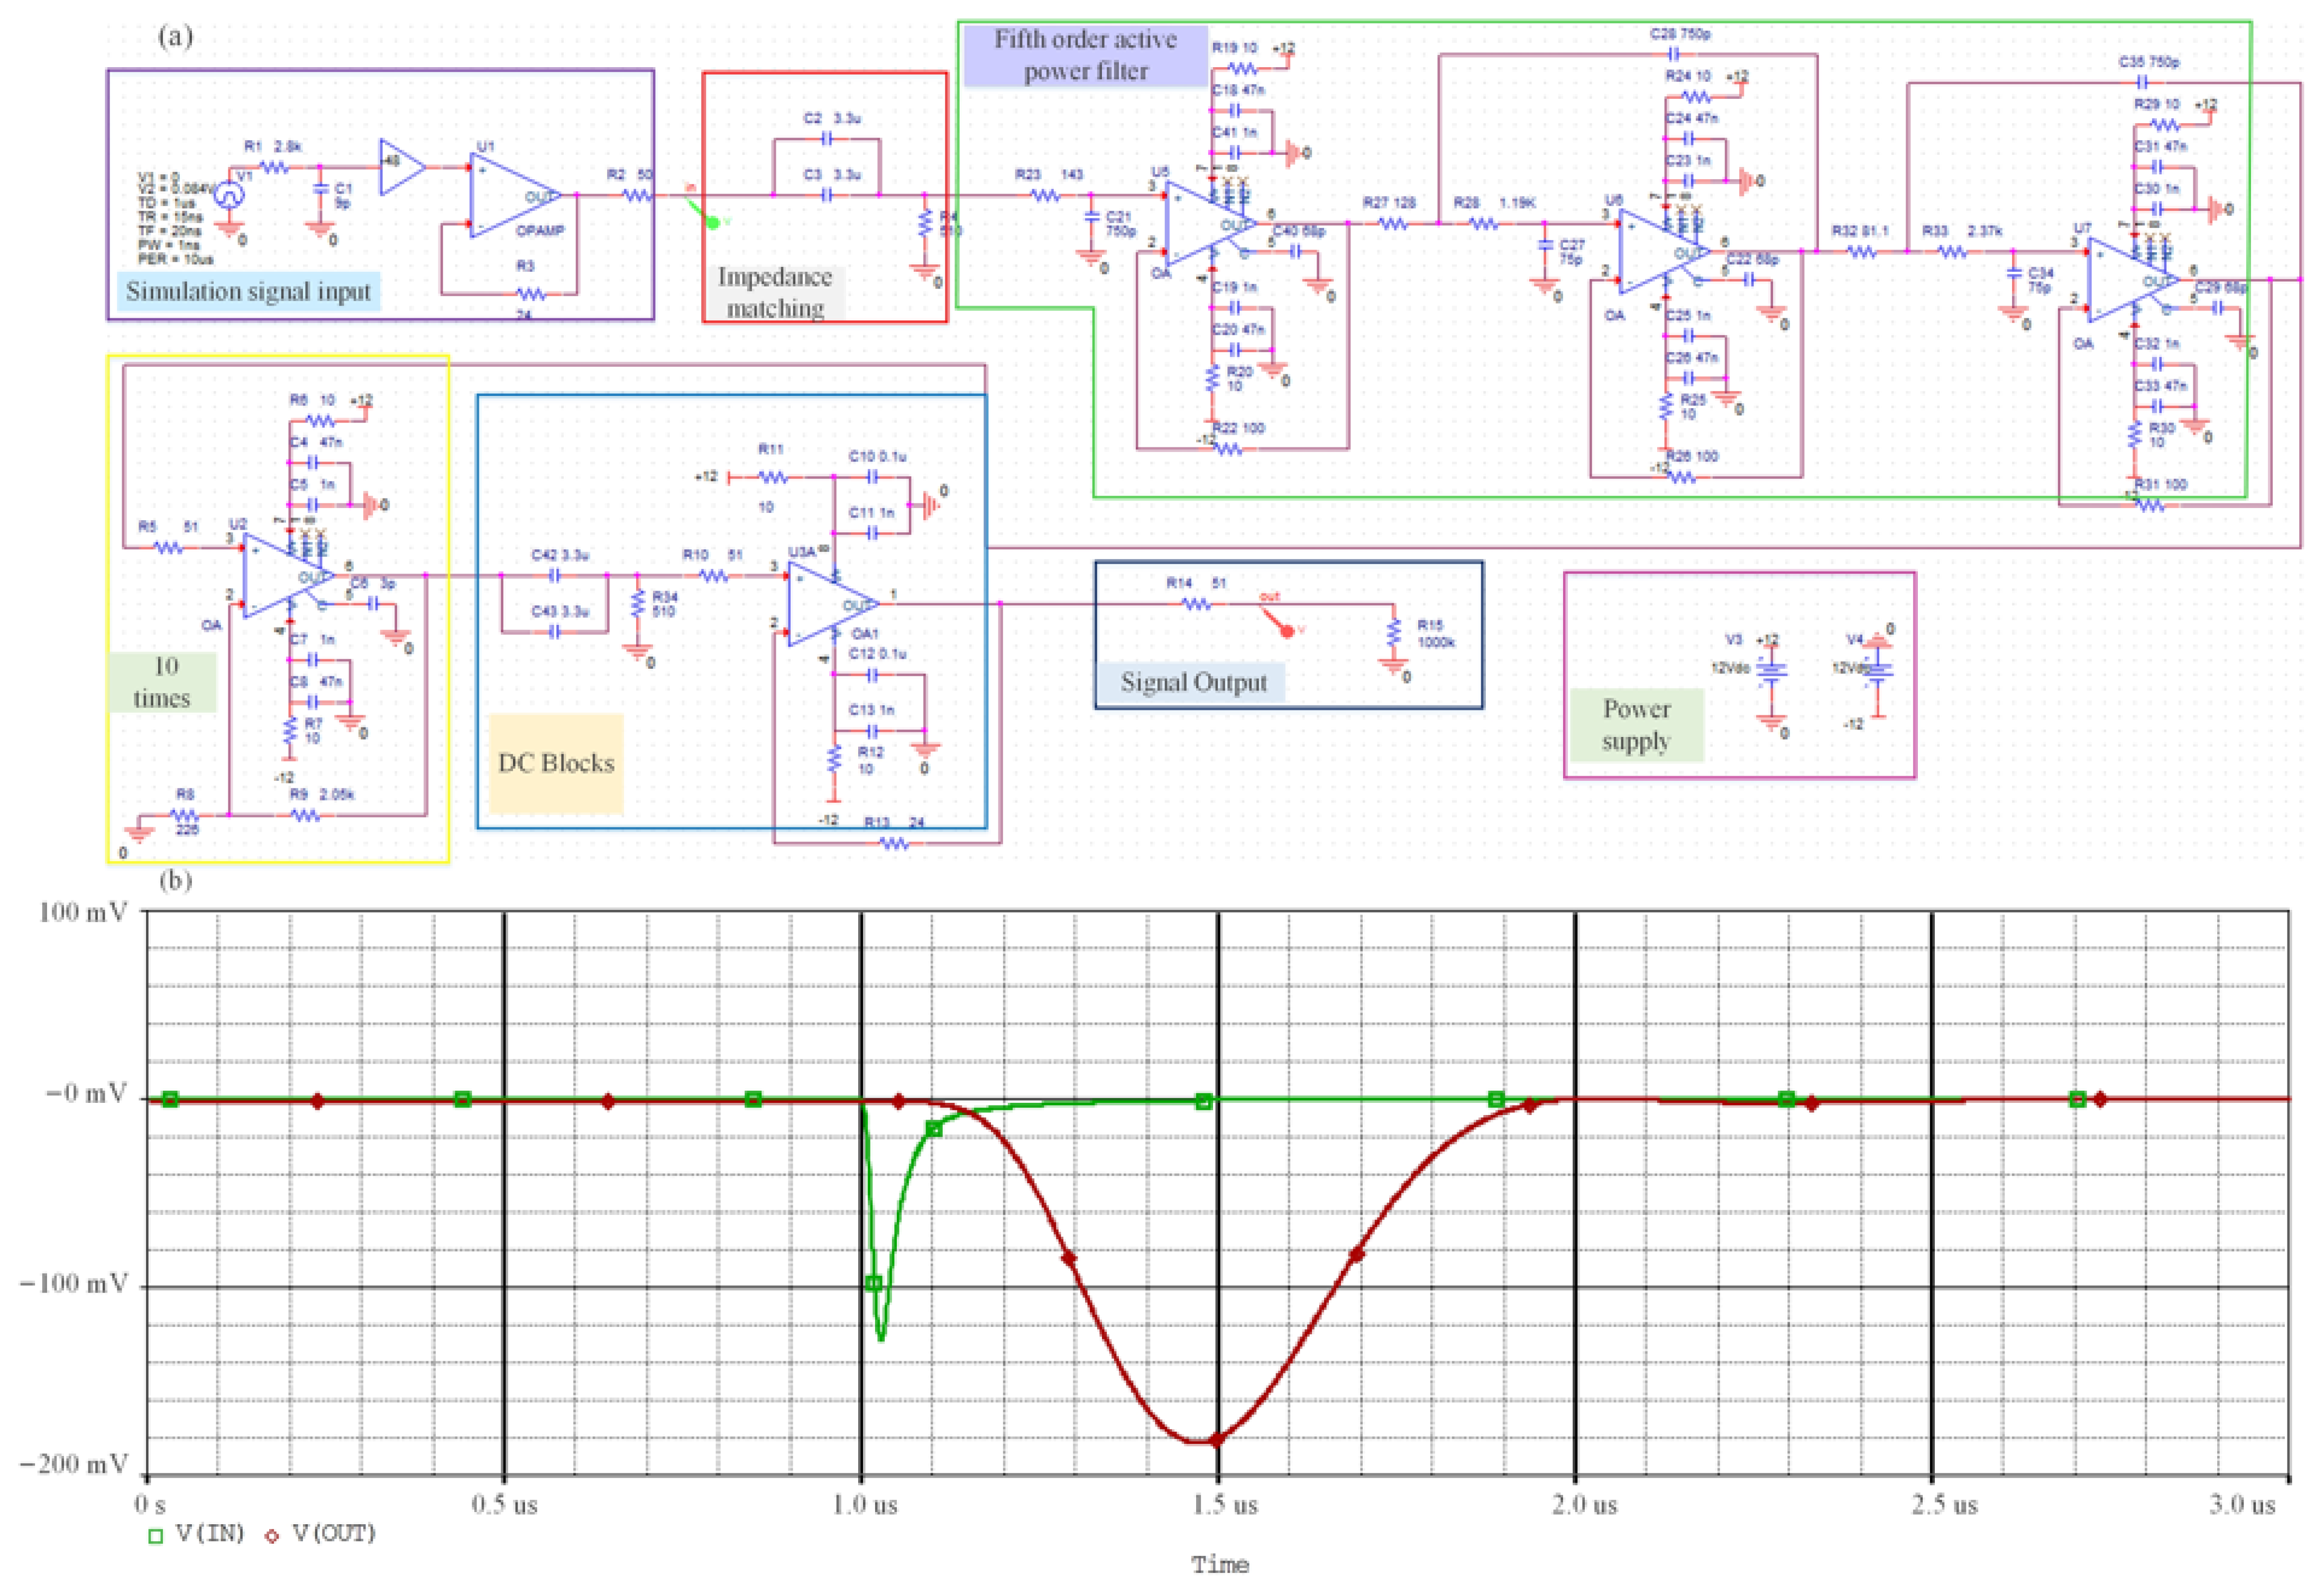Click the Simulation signal input label

248,291
